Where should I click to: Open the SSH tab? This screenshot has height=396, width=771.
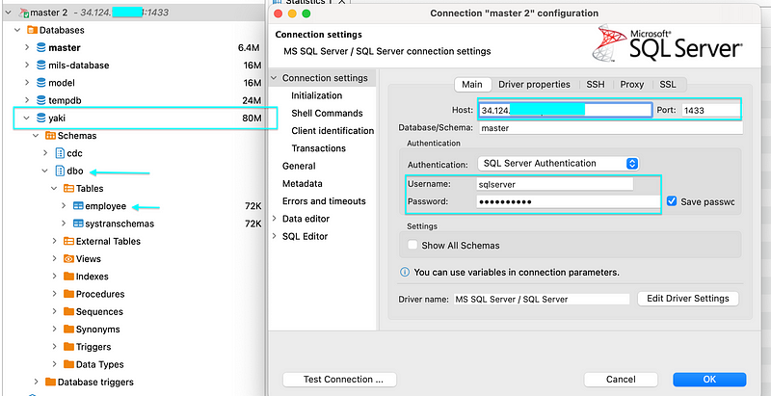pos(598,85)
